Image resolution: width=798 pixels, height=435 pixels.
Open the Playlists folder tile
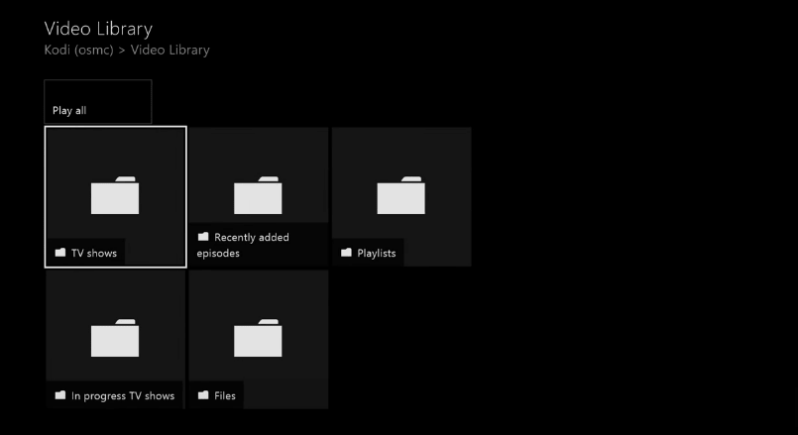click(x=401, y=197)
